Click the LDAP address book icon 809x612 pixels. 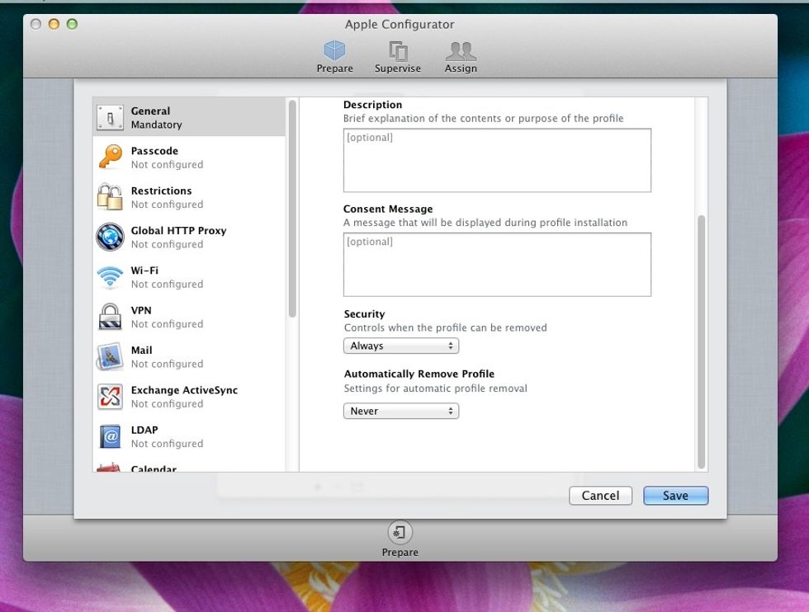[x=110, y=436]
